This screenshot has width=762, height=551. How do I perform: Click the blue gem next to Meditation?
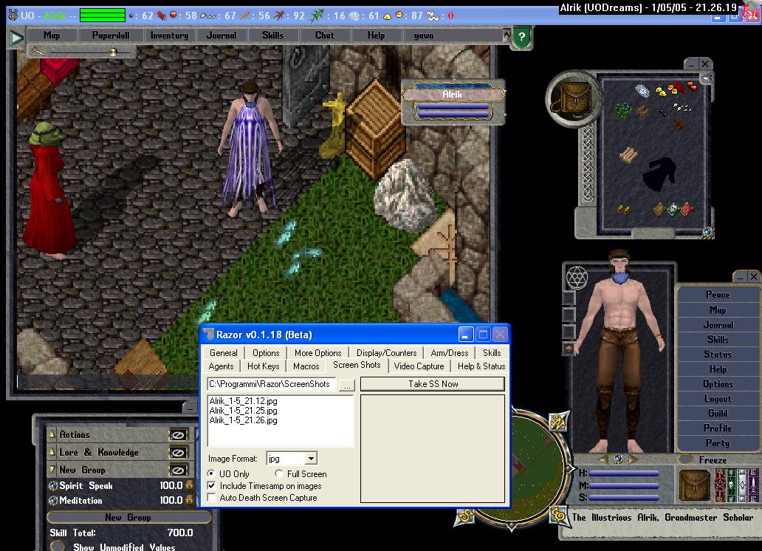pos(53,501)
